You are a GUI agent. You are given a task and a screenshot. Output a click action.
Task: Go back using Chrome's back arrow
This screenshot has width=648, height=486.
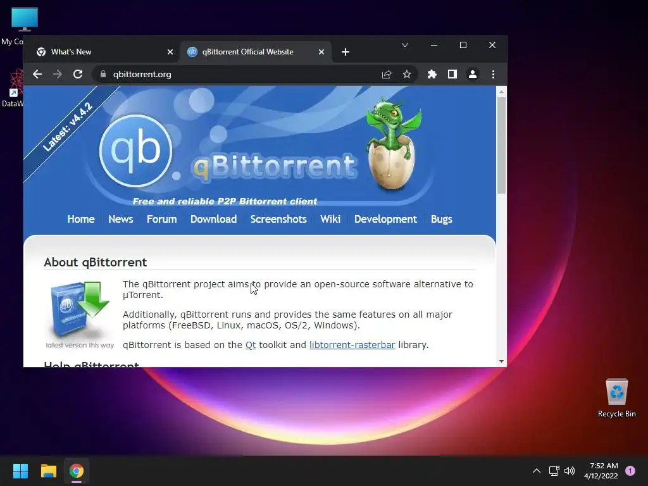pos(37,75)
